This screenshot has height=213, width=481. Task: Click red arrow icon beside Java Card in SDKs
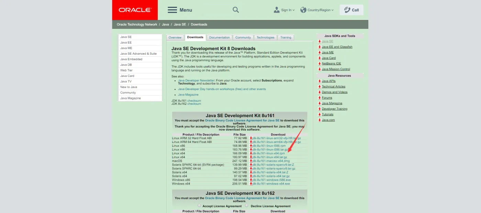click(x=320, y=58)
